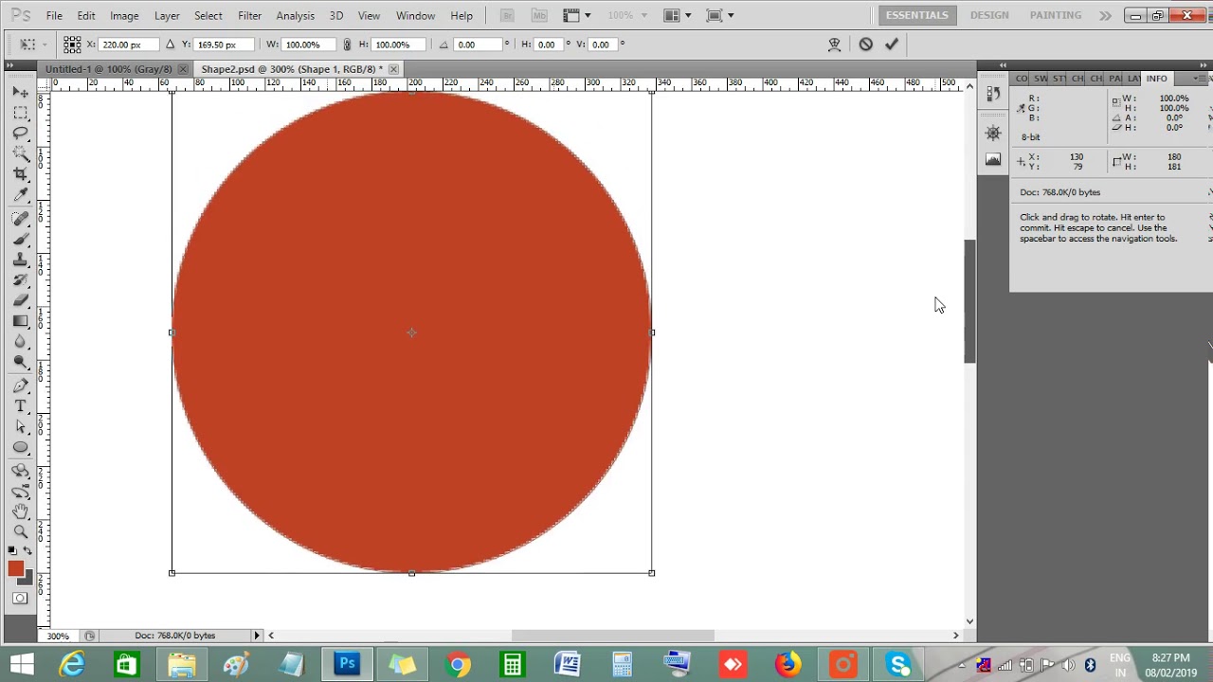The image size is (1213, 682).
Task: Open Skype from the taskbar
Action: (898, 665)
